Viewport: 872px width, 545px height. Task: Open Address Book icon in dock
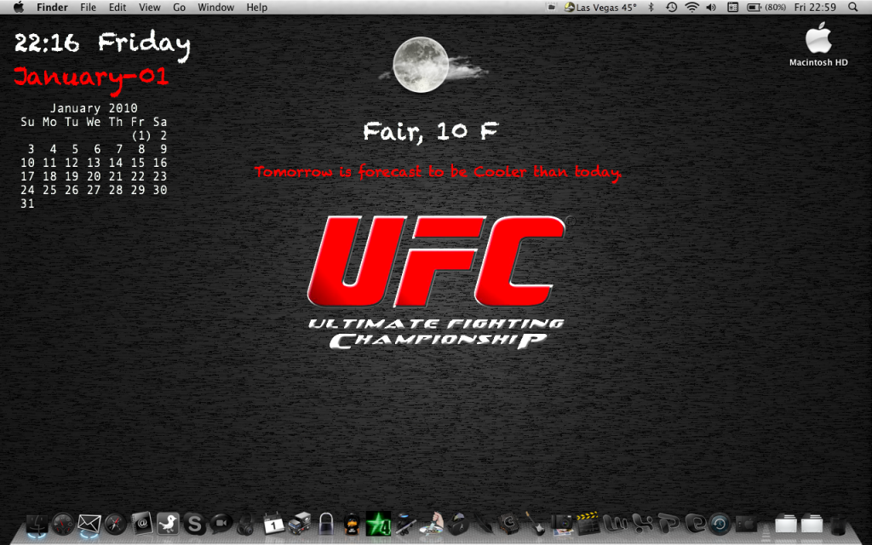click(142, 524)
